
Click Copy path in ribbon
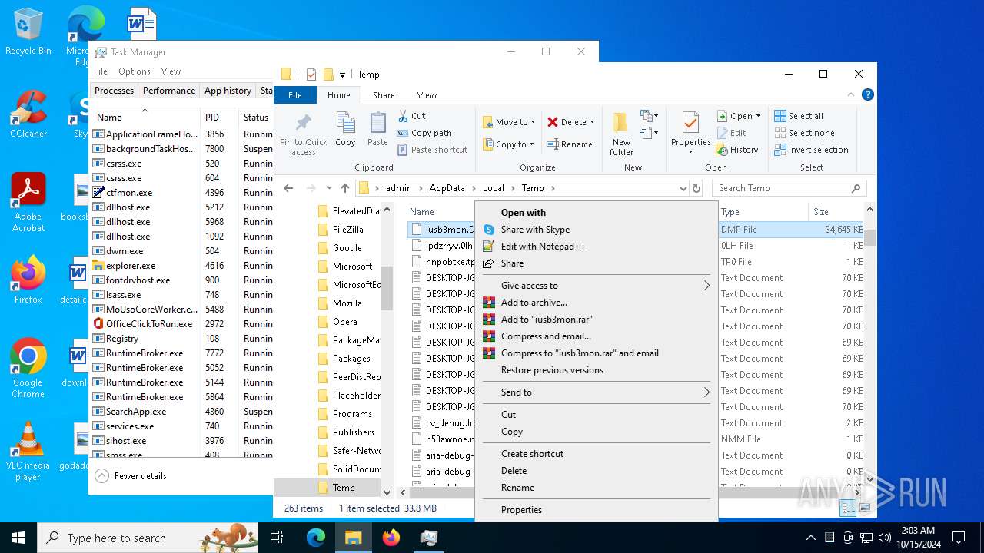click(424, 133)
